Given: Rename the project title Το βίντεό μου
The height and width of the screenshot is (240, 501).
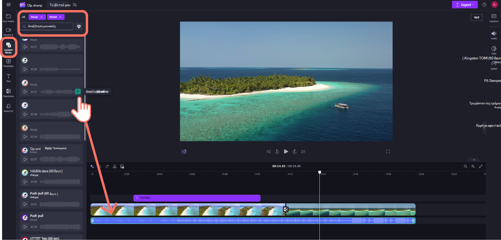Looking at the screenshot, I should 60,5.
